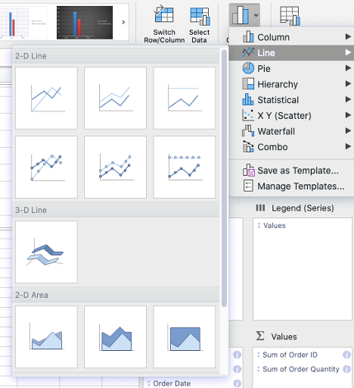The image size is (354, 388).
Task: Click info icon beside Sum of Order ID
Action: pos(346,355)
